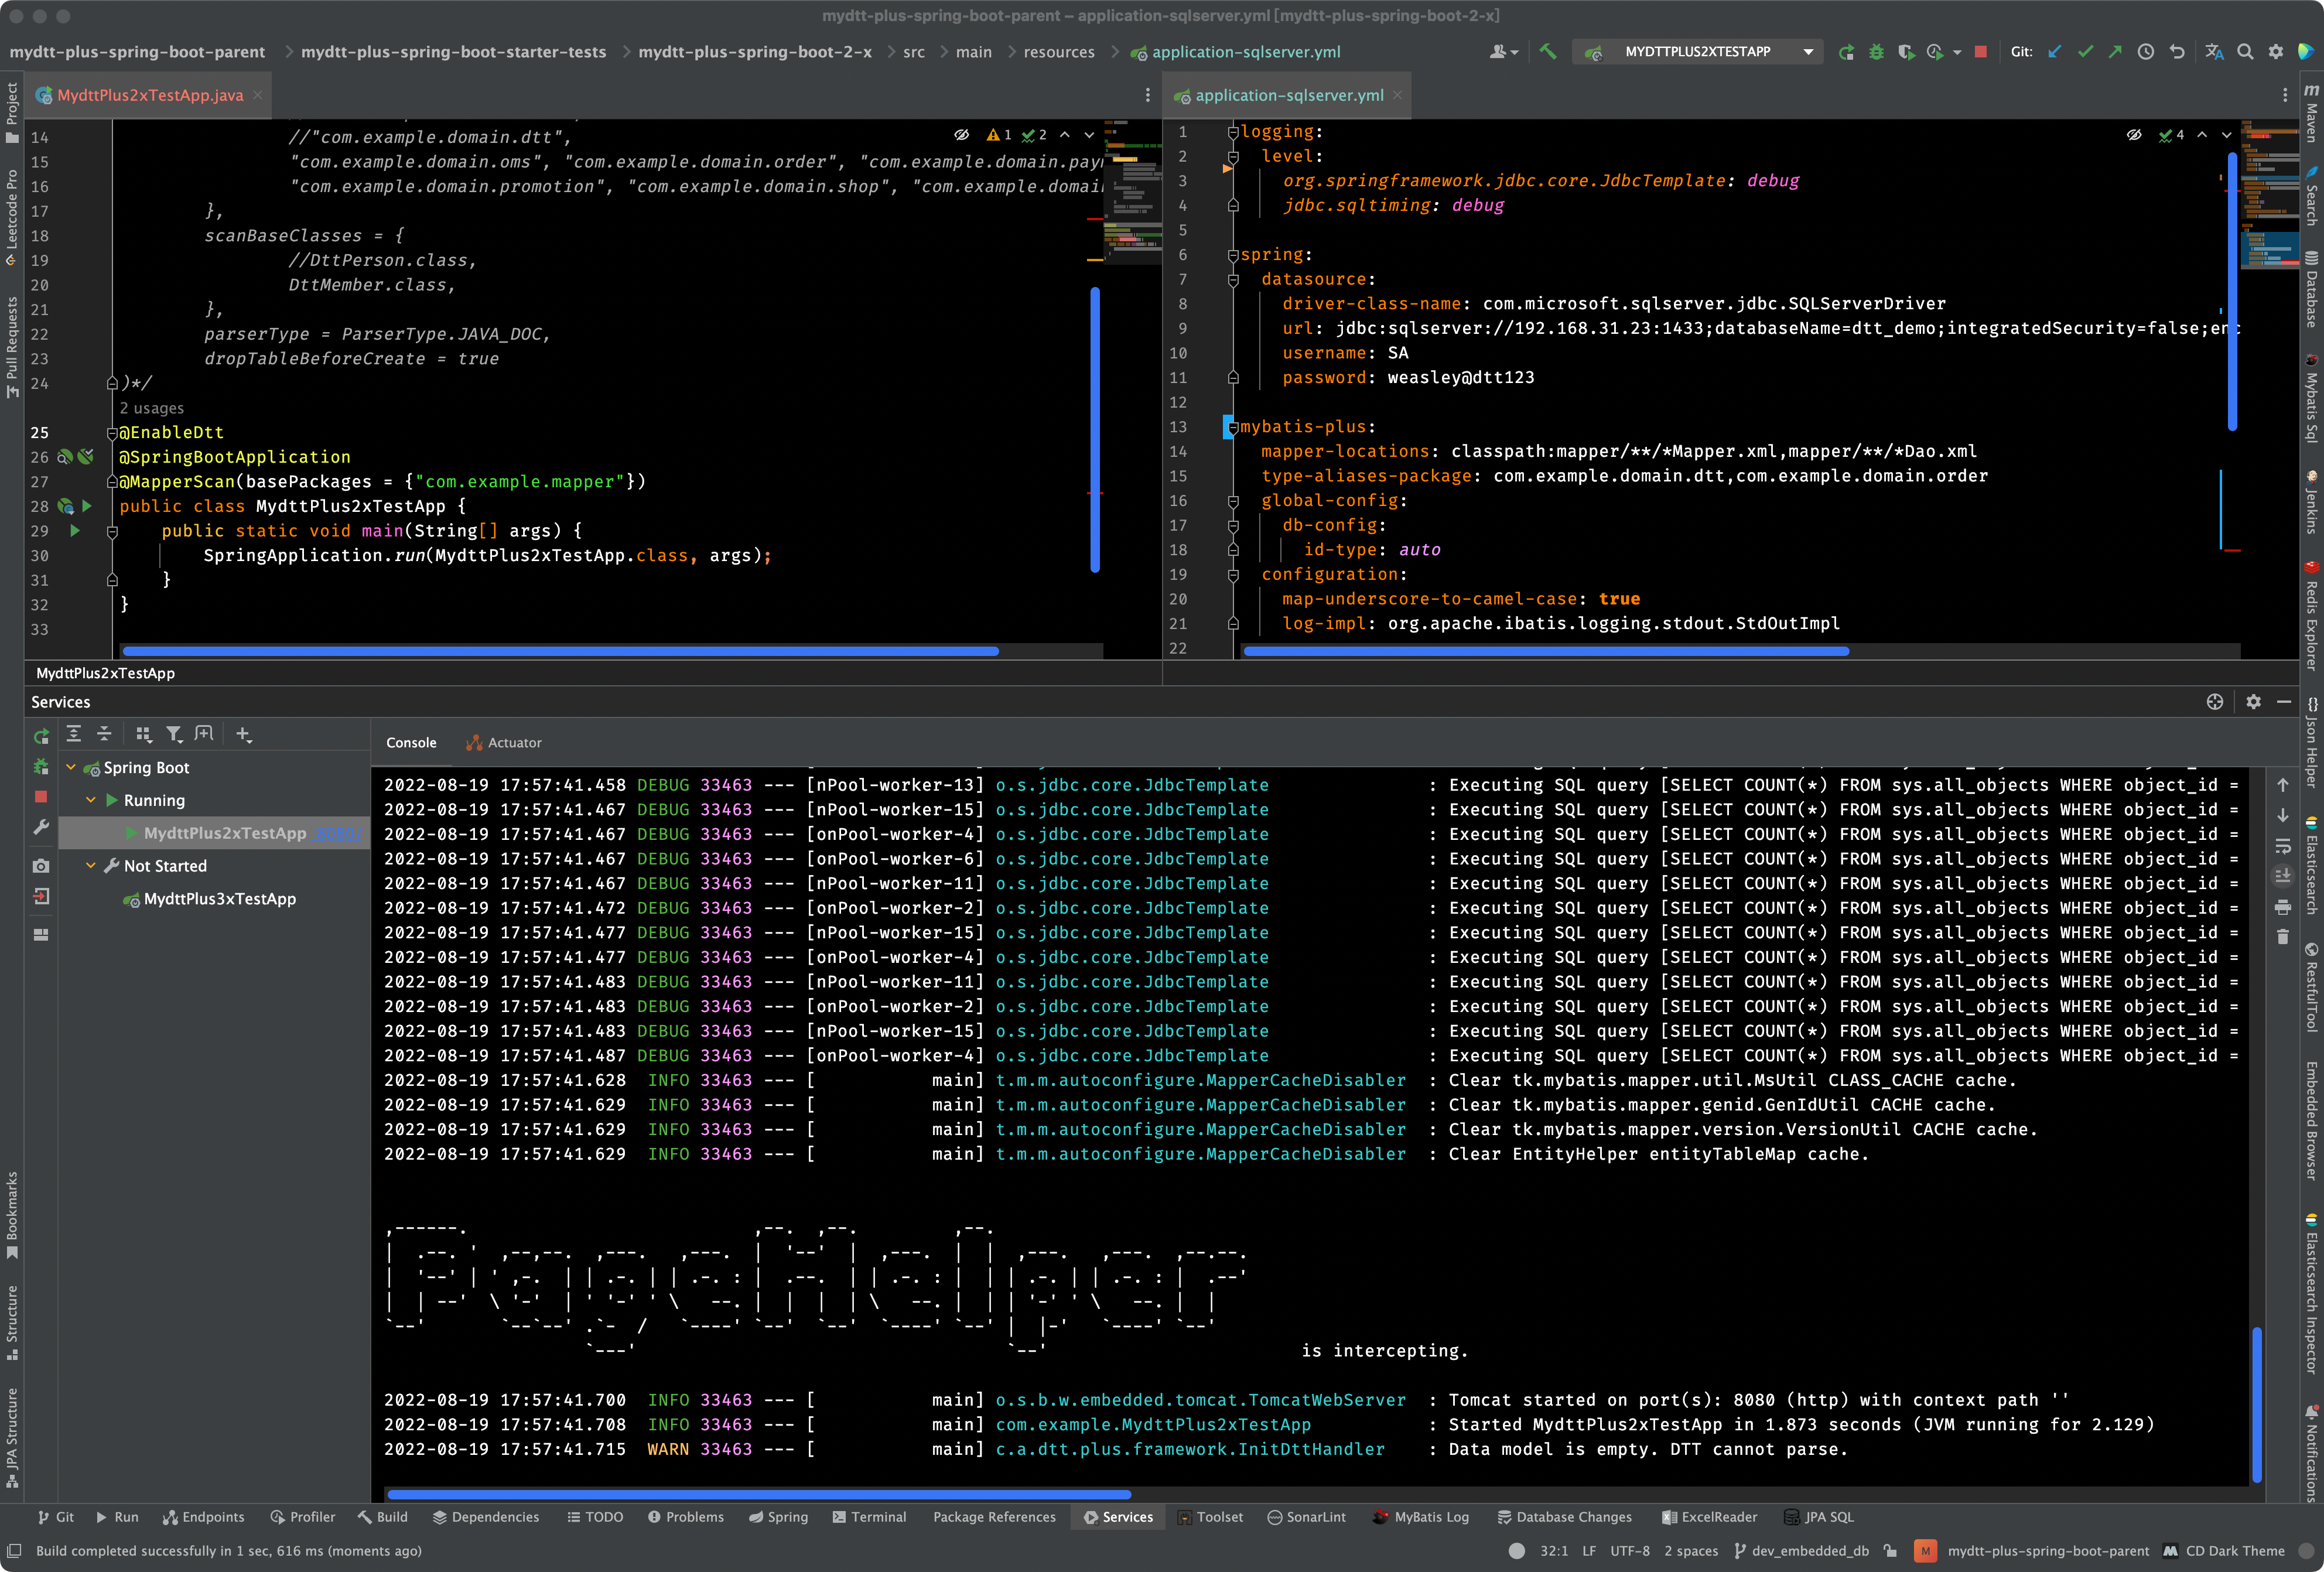Click the thread dump camera icon
The height and width of the screenshot is (1572, 2324).
coord(41,865)
